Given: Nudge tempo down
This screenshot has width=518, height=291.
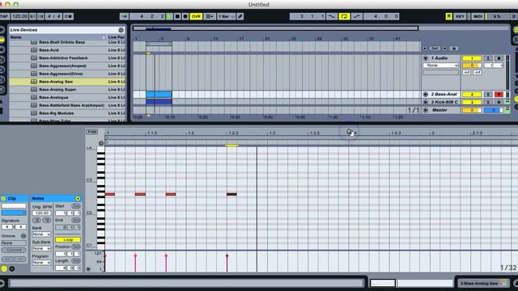Looking at the screenshot, I should coord(32,16).
